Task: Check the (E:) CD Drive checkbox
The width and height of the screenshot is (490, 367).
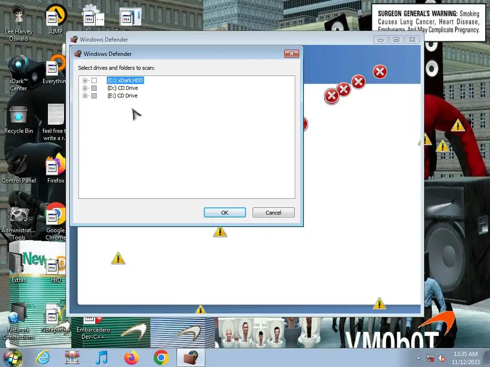Action: coord(94,96)
